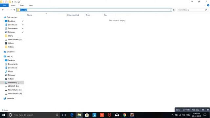Image resolution: width=210 pixels, height=118 pixels.
Task: Open the File Explorer help icon
Action: (x=208, y=5)
